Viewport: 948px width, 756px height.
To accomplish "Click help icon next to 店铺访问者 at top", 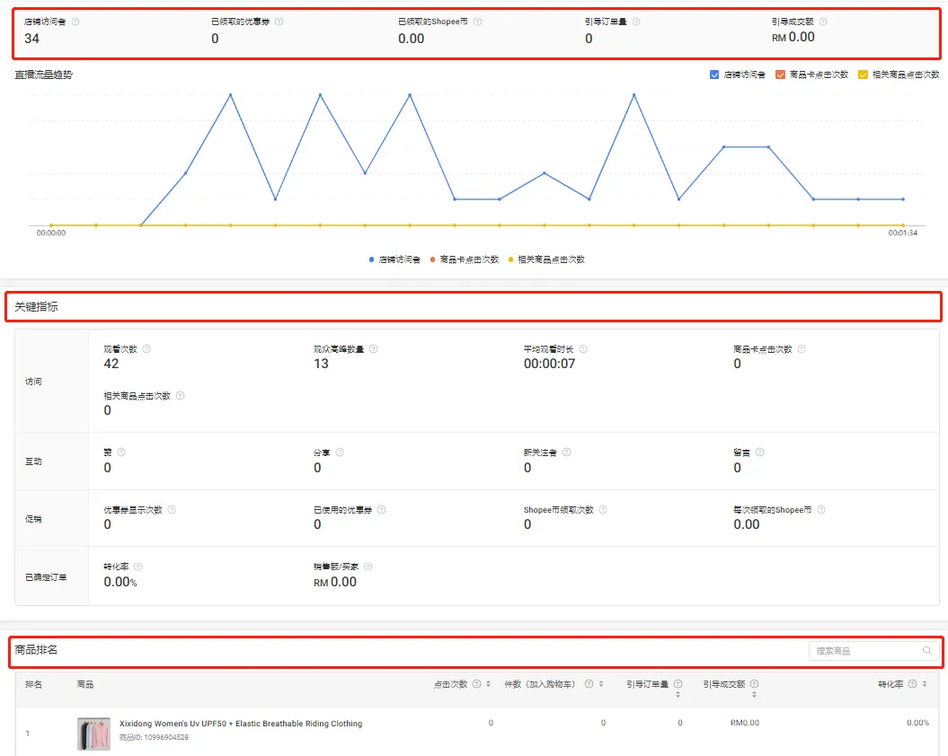I will 75,22.
